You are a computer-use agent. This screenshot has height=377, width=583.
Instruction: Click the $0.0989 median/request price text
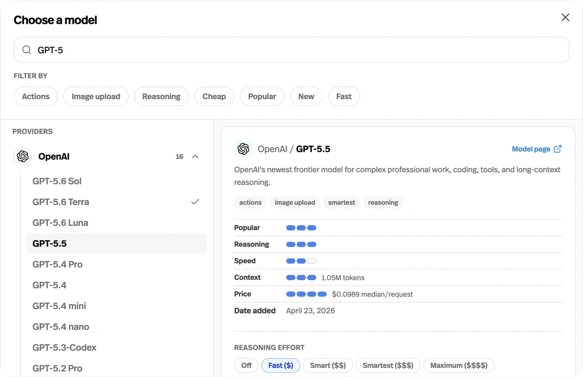tap(372, 294)
